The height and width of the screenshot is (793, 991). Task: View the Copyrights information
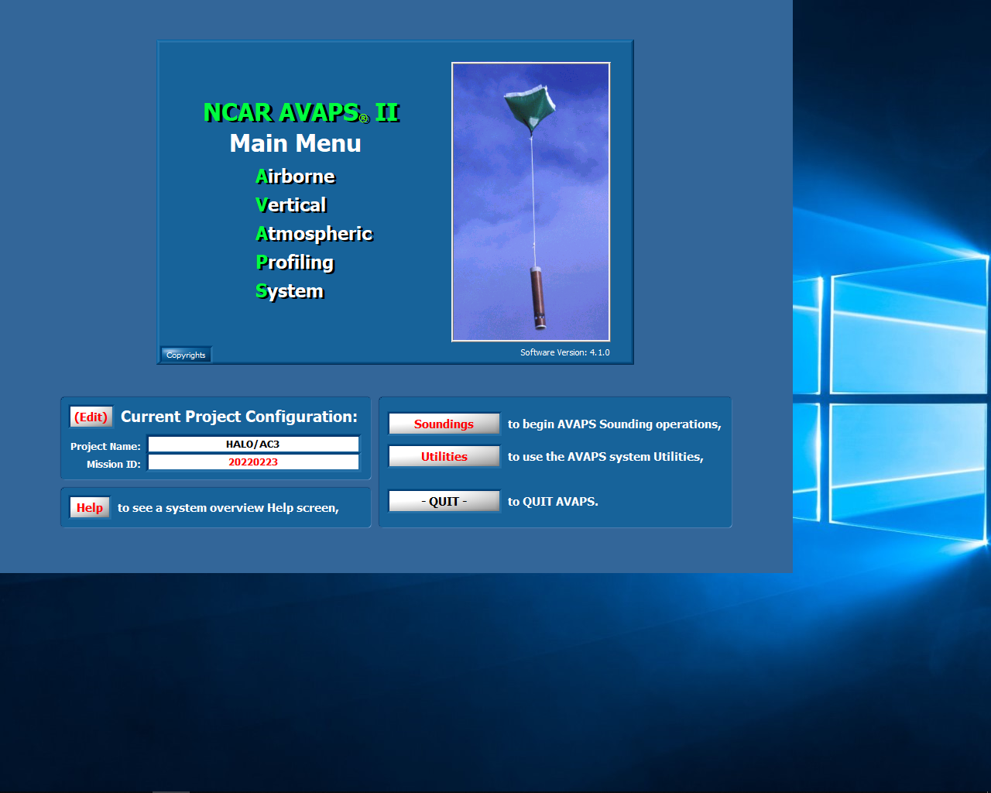coord(186,355)
